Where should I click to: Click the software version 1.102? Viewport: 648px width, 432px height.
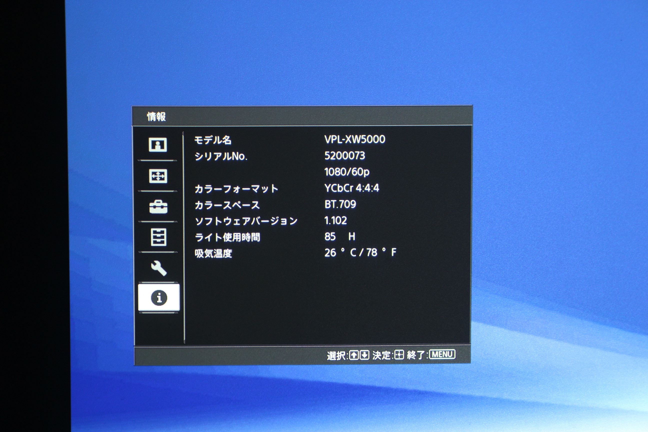click(x=335, y=220)
